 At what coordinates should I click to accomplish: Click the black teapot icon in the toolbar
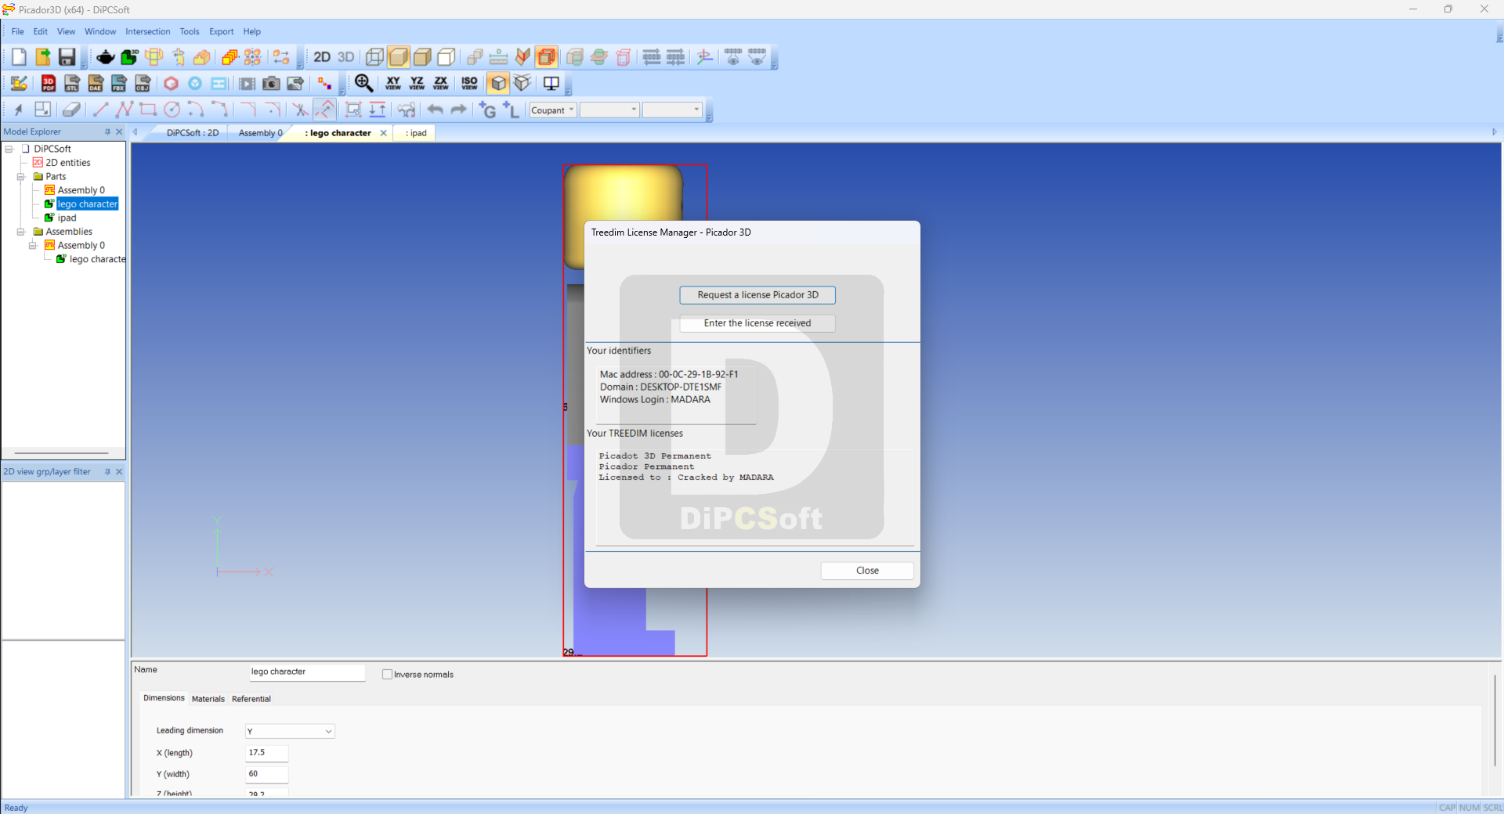click(106, 57)
